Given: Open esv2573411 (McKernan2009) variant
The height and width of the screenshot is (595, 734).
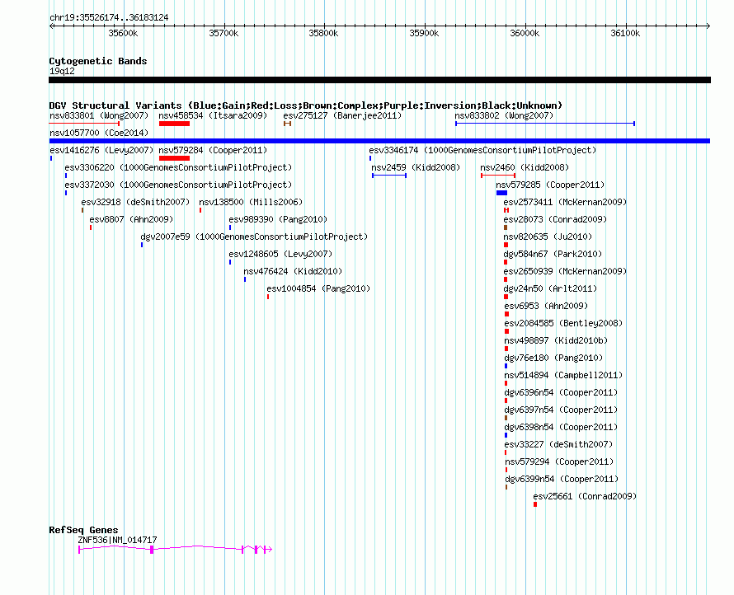Looking at the screenshot, I should [x=565, y=202].
